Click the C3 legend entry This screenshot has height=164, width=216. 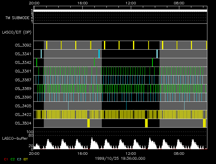pos(19,159)
